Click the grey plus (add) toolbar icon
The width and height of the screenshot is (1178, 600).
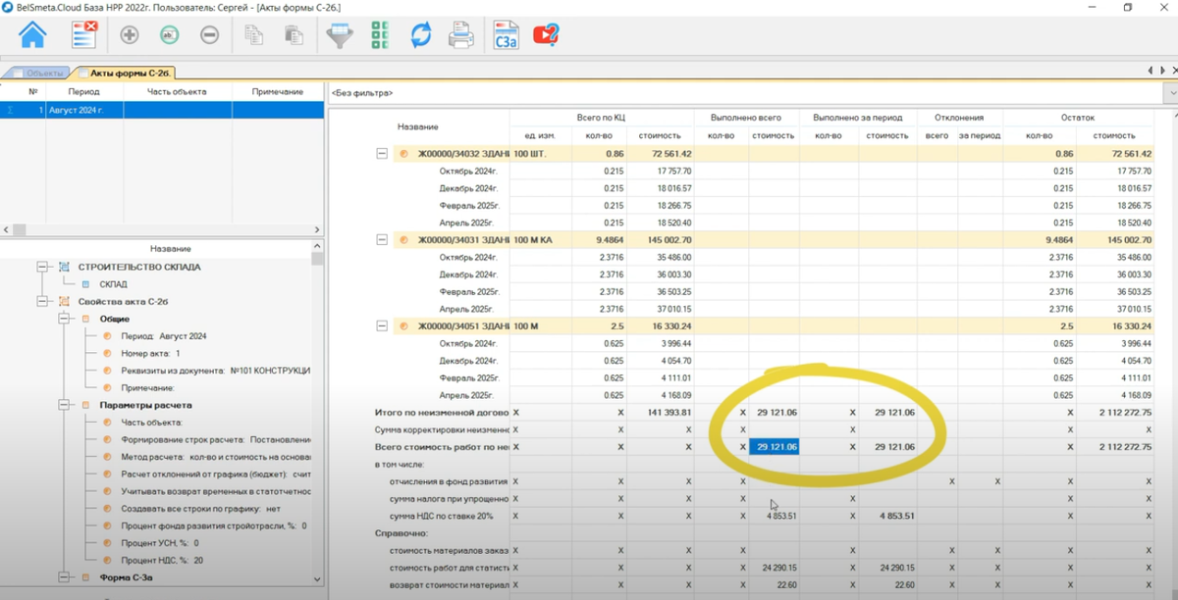[130, 35]
